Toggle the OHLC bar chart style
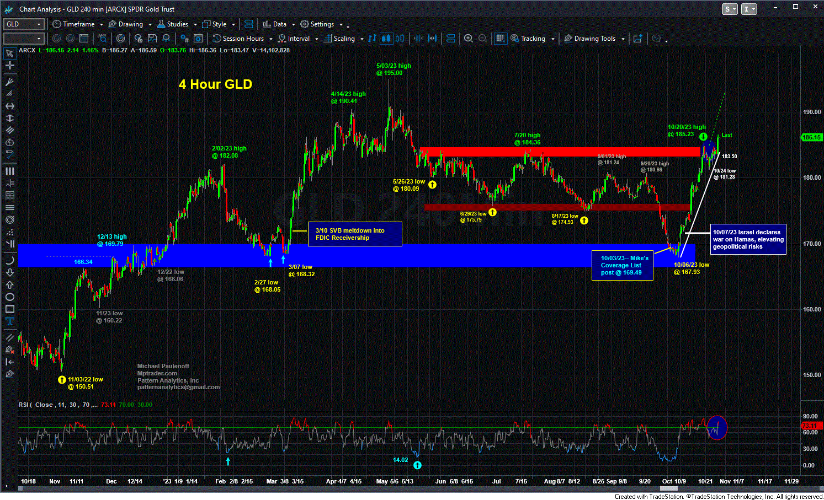The image size is (824, 500). click(x=373, y=39)
